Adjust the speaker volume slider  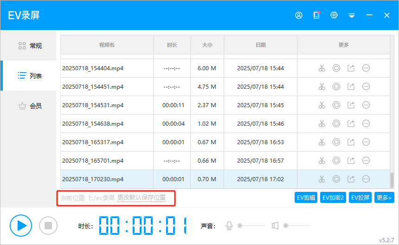(x=297, y=226)
